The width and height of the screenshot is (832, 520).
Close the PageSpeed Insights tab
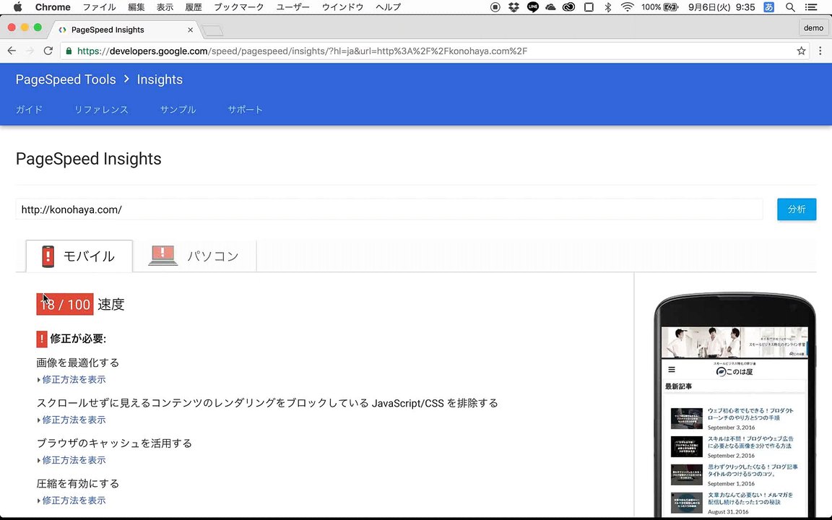tap(191, 30)
